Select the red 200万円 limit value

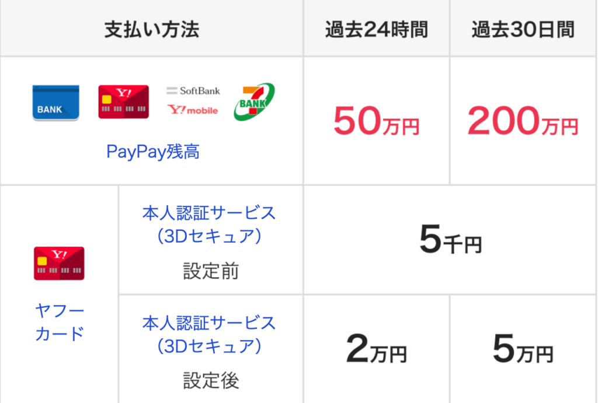[523, 121]
